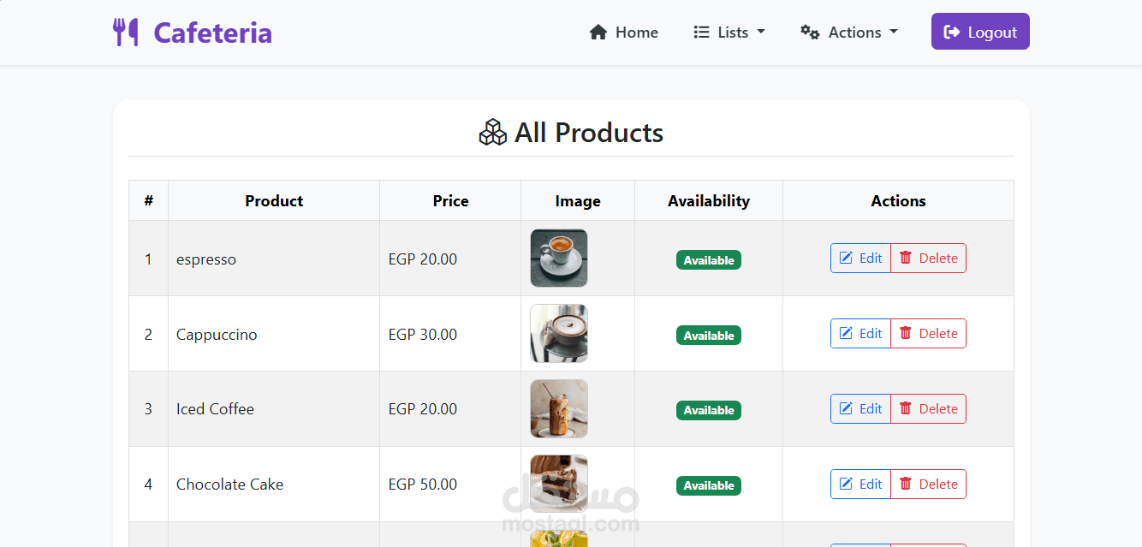Click the house icon beside Home

(x=598, y=33)
